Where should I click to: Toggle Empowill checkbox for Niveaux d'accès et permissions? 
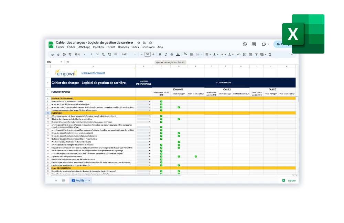161,101
